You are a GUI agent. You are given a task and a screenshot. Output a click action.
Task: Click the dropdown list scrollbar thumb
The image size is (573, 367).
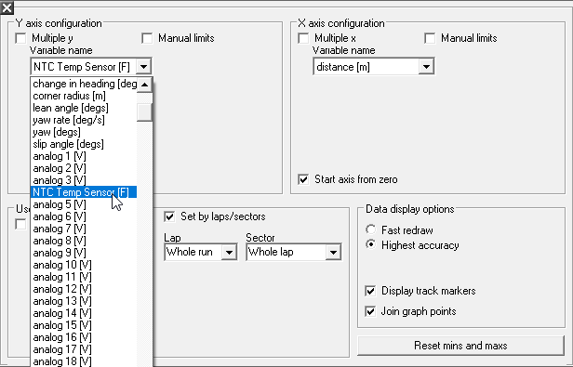145,112
